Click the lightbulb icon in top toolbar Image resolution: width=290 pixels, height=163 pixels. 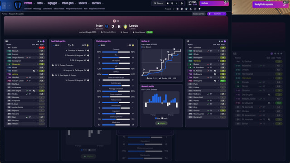click(172, 3)
